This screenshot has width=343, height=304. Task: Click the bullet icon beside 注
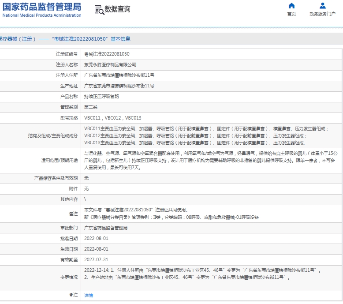tap(71, 295)
